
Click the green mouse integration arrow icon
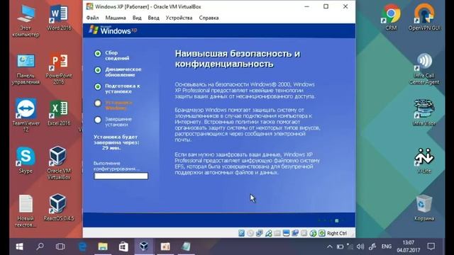pos(313,233)
